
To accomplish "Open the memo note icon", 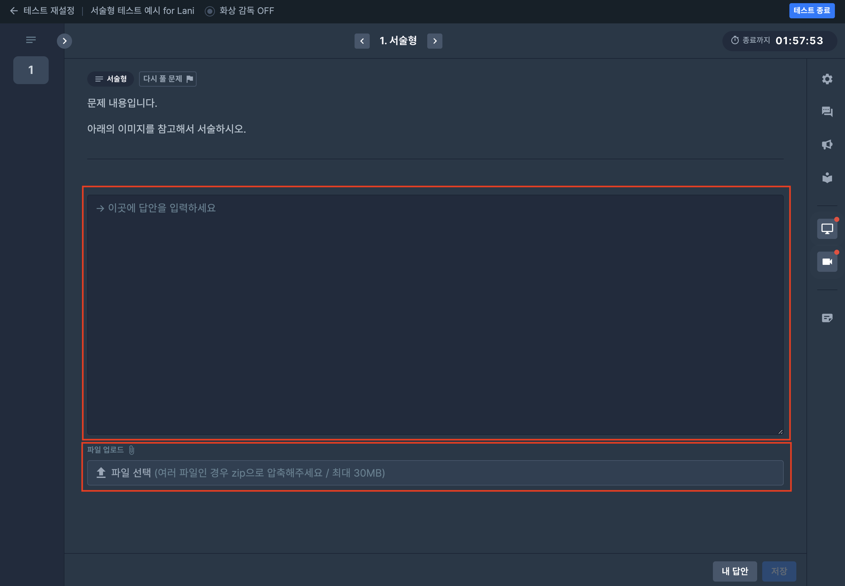I will click(827, 318).
